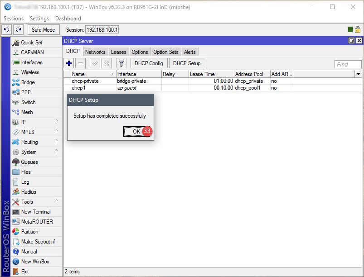The image size is (364, 277).
Task: Sort by the Interface column header
Action: (139, 74)
